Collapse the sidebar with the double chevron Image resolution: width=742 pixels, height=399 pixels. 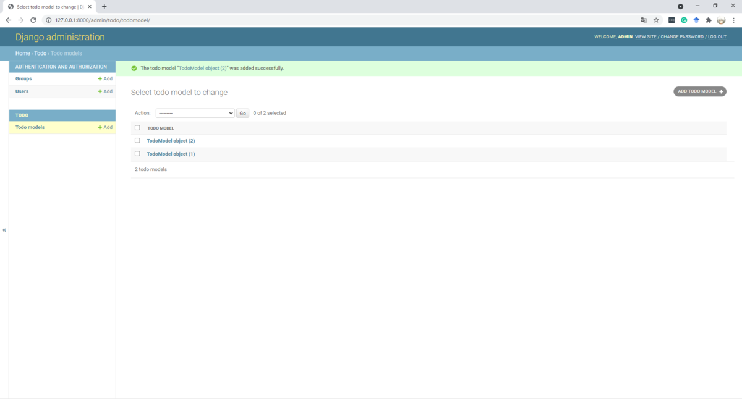(4, 230)
